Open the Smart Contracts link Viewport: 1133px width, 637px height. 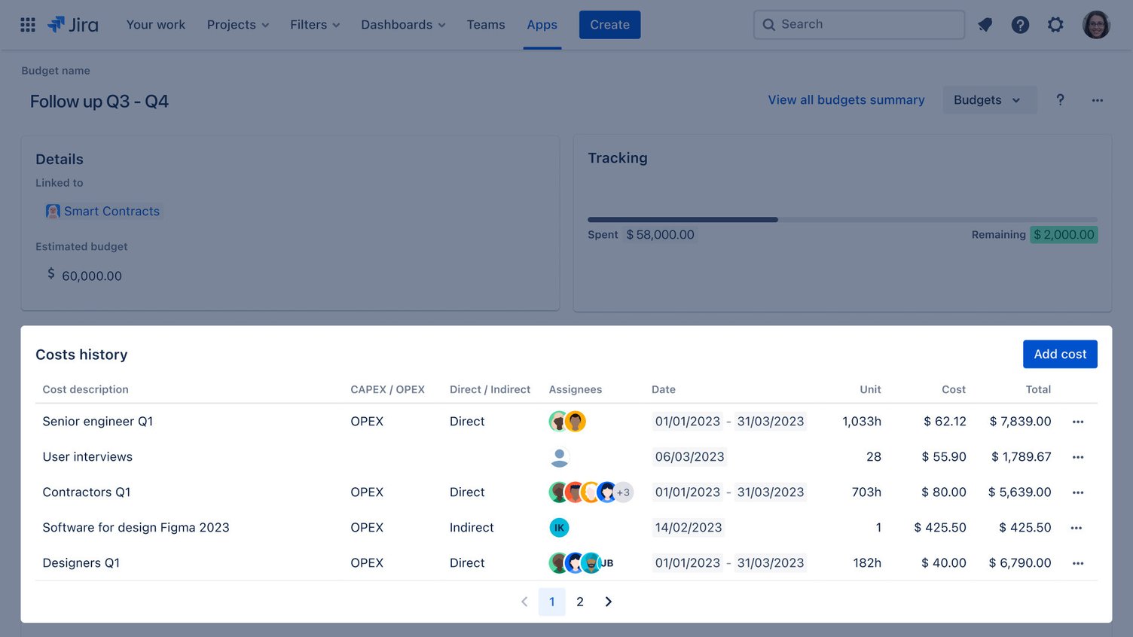[111, 211]
